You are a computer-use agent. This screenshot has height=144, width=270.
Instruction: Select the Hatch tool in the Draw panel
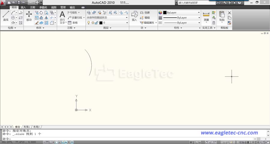pyautogui.click(x=20, y=22)
